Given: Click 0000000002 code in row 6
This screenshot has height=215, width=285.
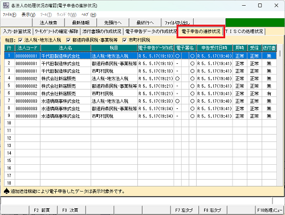Looking at the screenshot, I should [26, 94].
